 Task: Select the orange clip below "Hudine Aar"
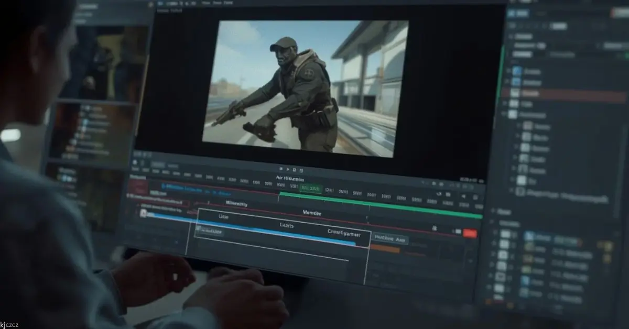tap(385, 249)
